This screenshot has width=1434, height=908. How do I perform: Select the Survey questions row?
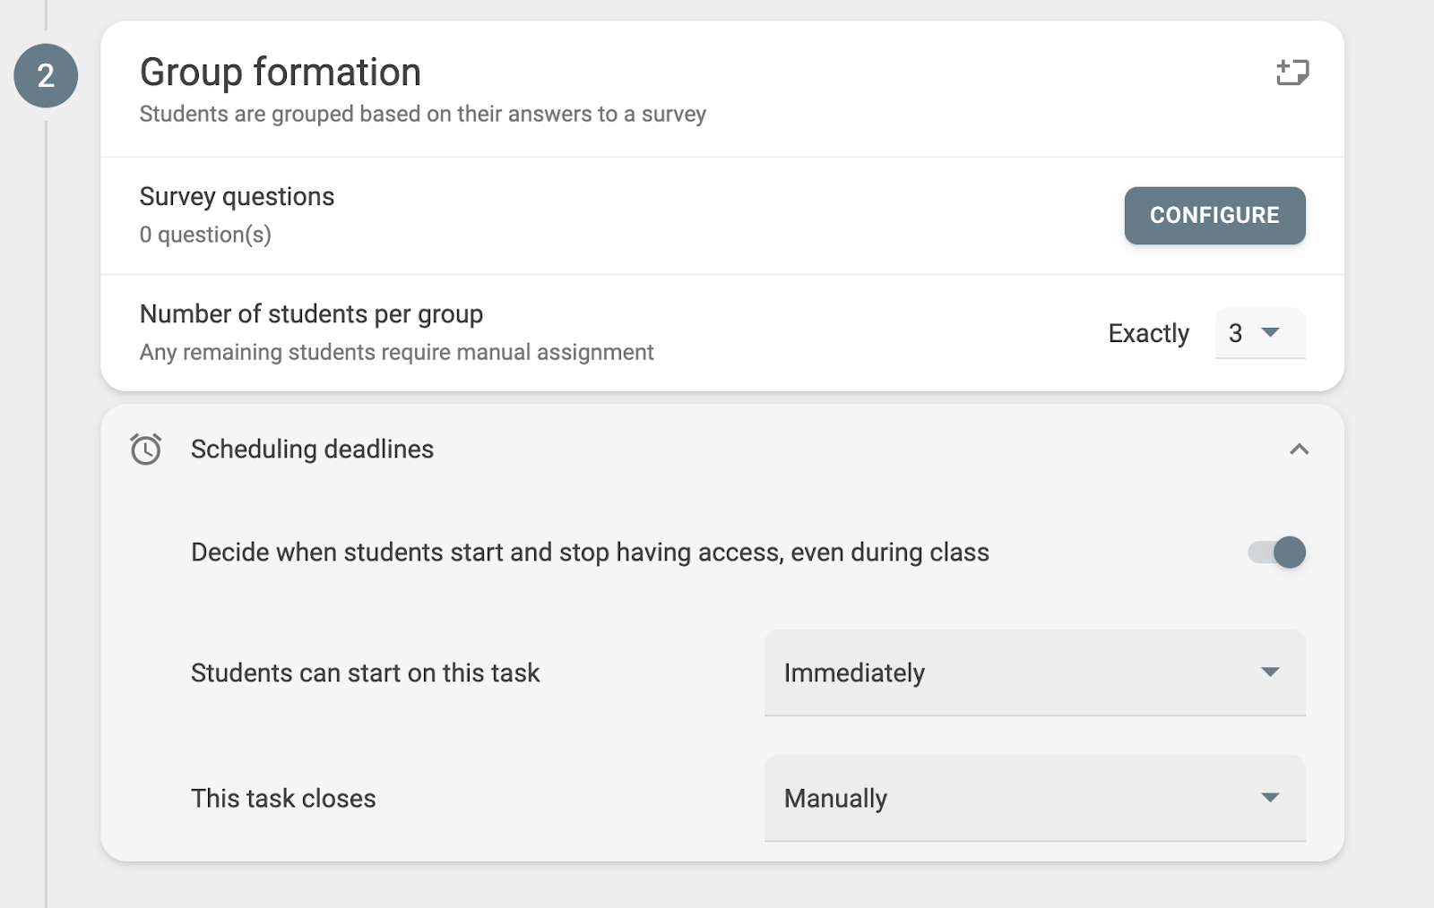[x=237, y=196]
